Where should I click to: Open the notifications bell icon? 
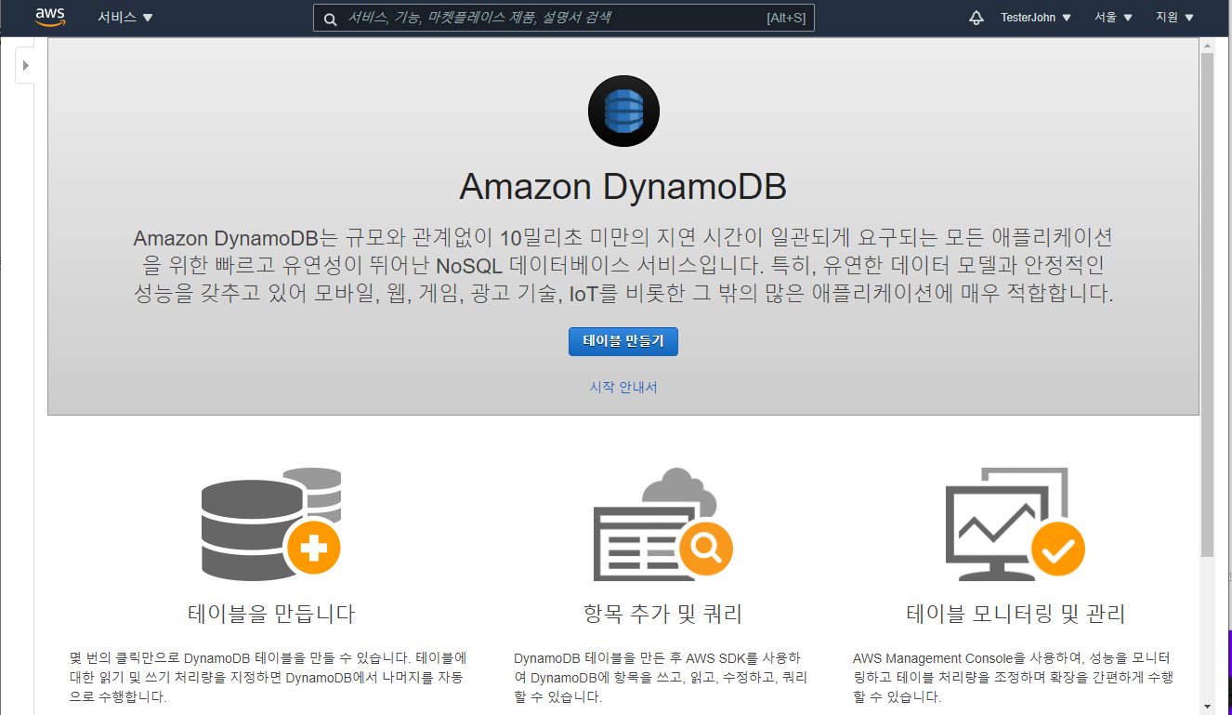click(976, 18)
